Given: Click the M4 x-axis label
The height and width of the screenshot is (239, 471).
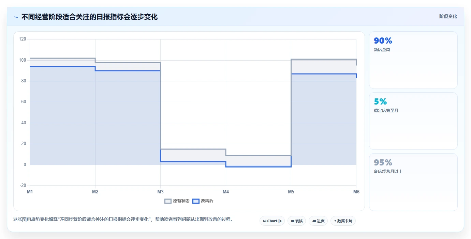Looking at the screenshot, I should 226,192.
